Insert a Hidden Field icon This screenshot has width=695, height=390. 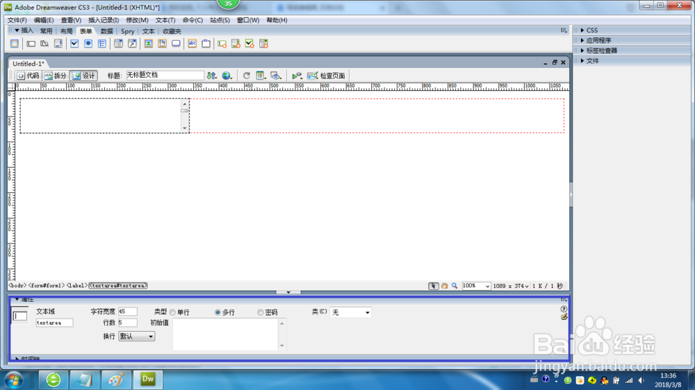[x=44, y=44]
